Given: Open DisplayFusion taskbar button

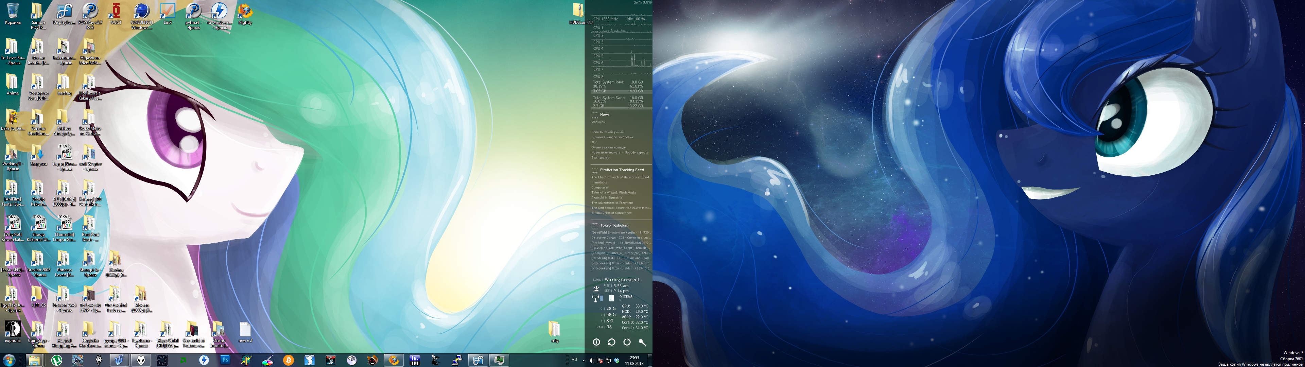Looking at the screenshot, I should click(x=478, y=361).
